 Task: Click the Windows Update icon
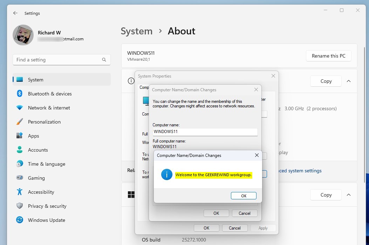point(20,220)
